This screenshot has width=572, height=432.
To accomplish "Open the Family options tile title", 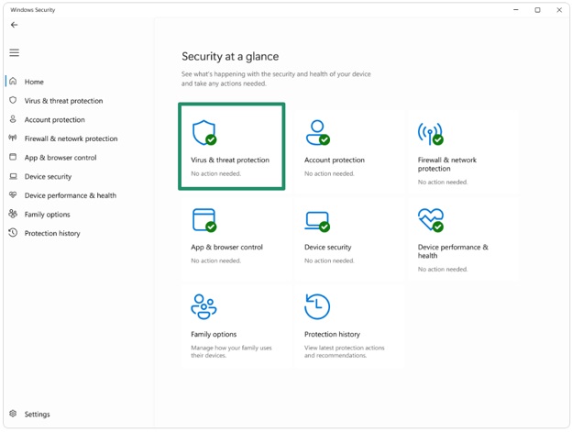I will coord(214,334).
